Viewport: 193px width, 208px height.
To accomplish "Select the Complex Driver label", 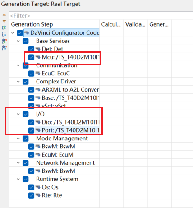I will point(56,82).
